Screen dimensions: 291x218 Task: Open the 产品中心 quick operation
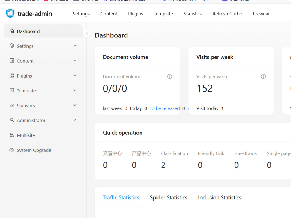(x=141, y=159)
